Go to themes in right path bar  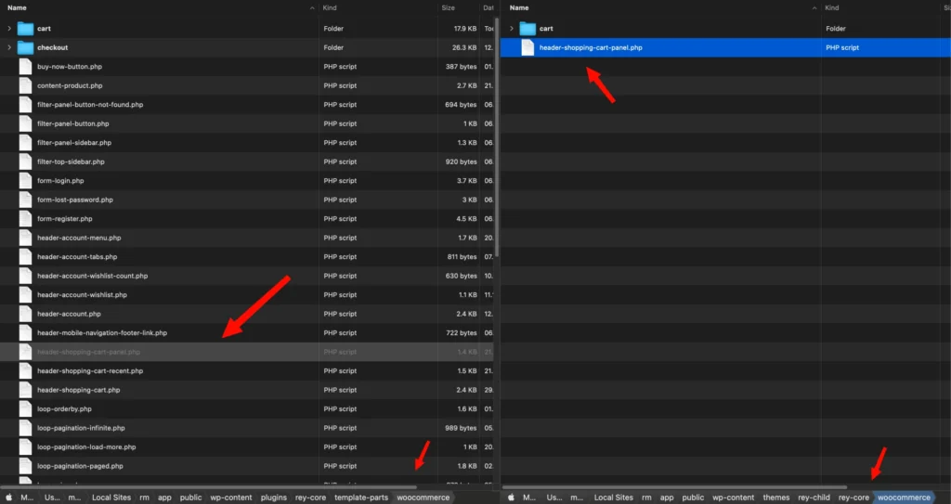tap(776, 498)
